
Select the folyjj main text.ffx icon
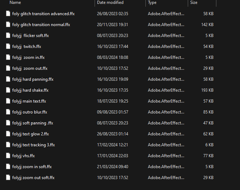8,101
